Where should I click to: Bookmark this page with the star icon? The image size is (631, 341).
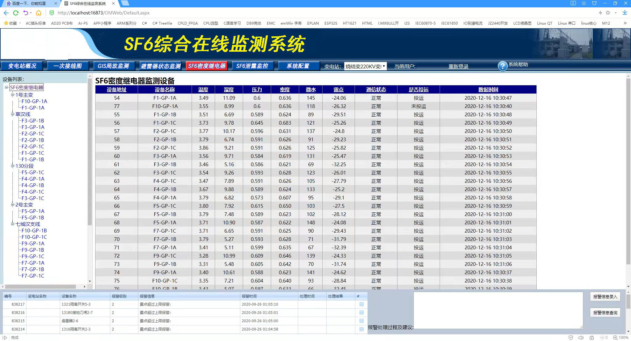click(x=608, y=13)
